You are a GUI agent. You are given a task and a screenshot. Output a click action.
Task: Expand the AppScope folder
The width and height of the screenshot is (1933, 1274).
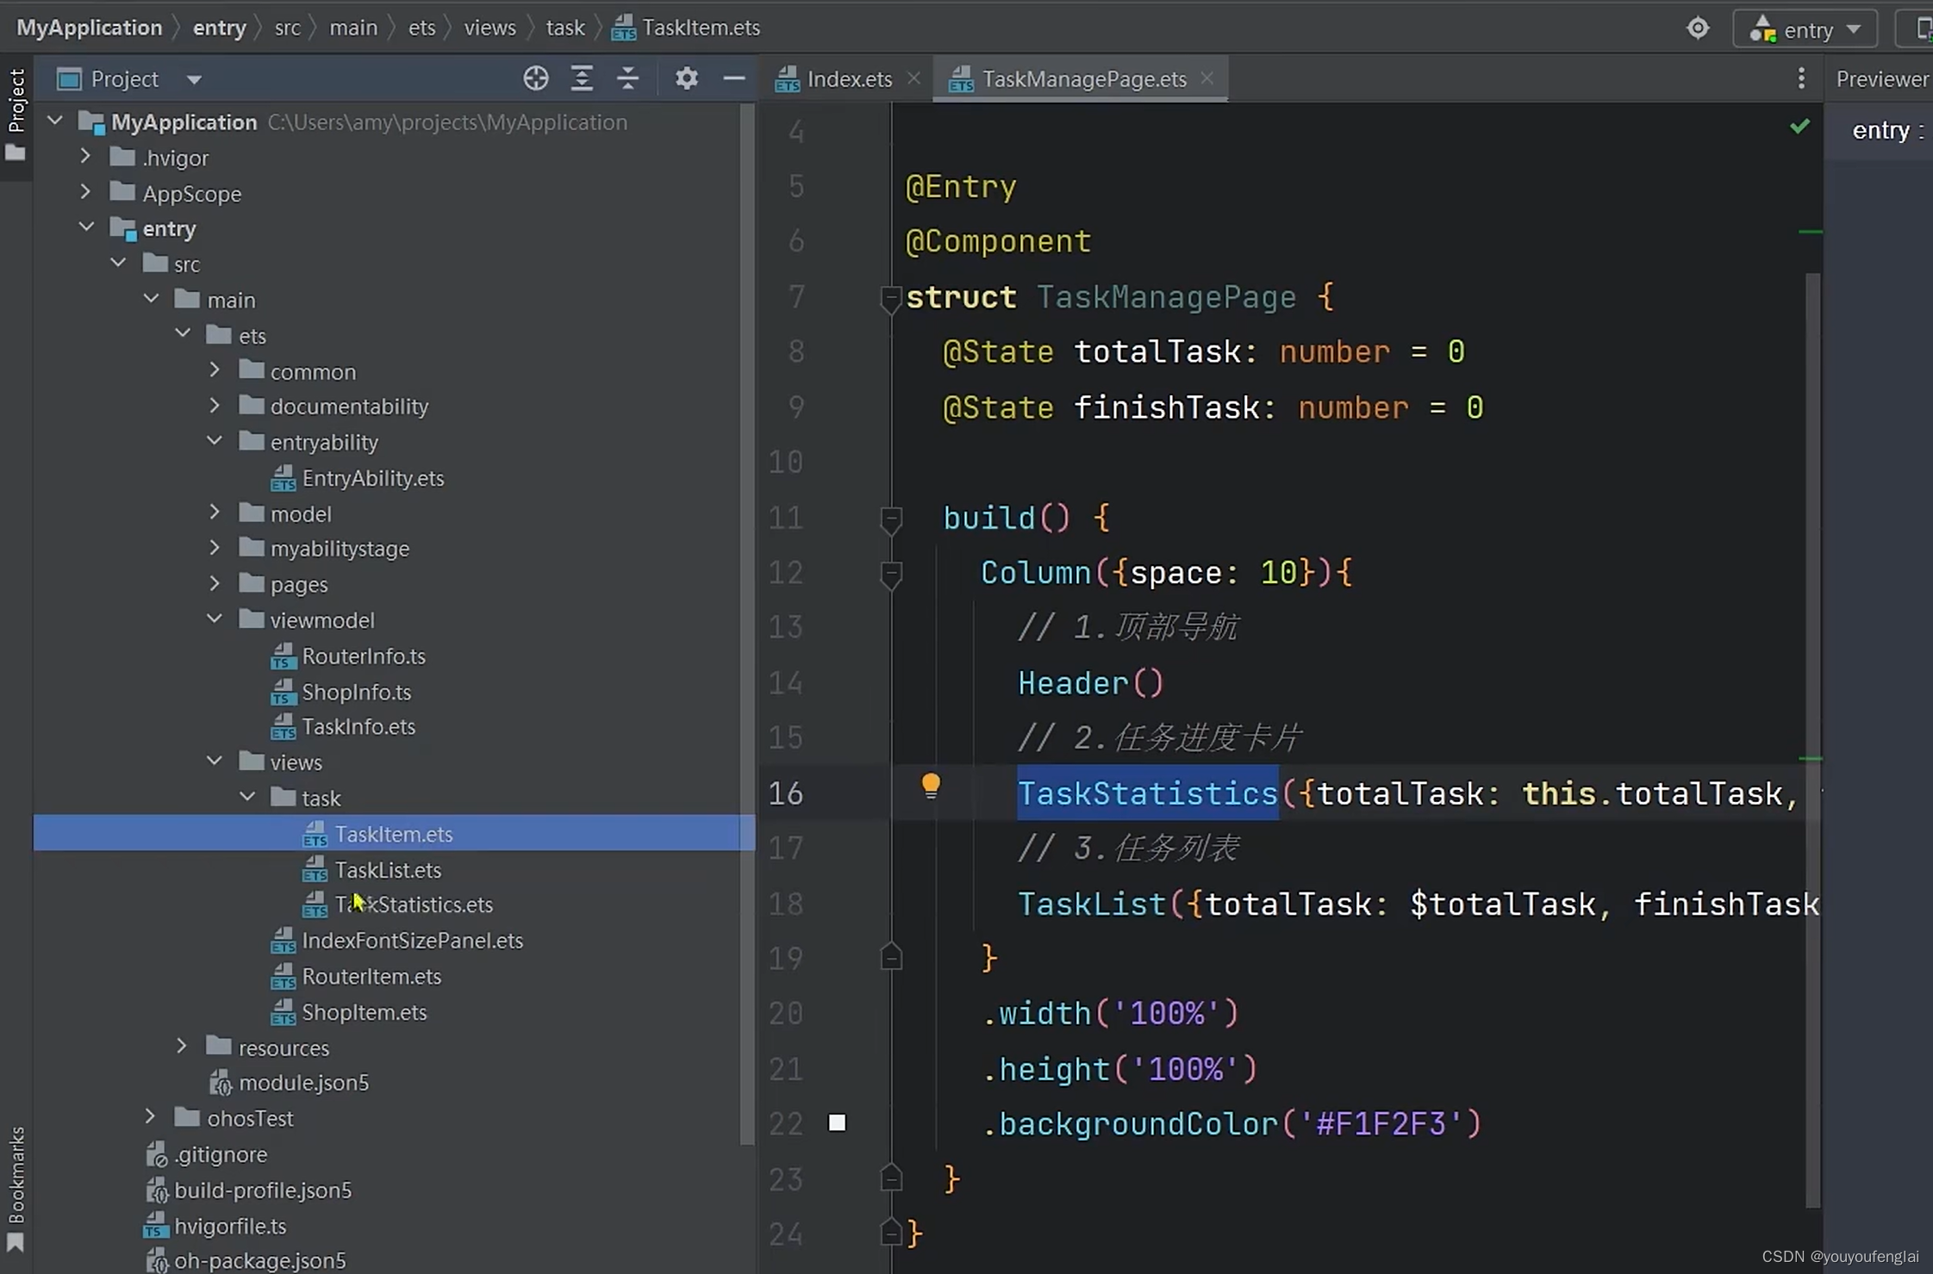point(85,191)
